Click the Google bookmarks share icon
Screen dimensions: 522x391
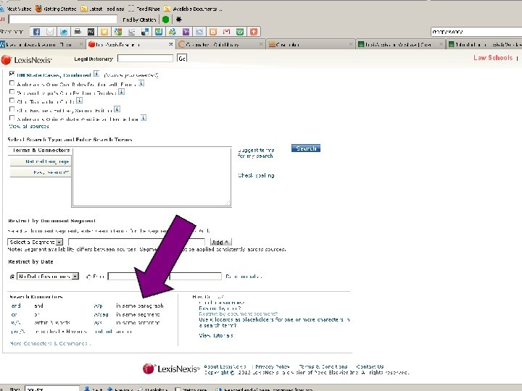click(x=118, y=32)
